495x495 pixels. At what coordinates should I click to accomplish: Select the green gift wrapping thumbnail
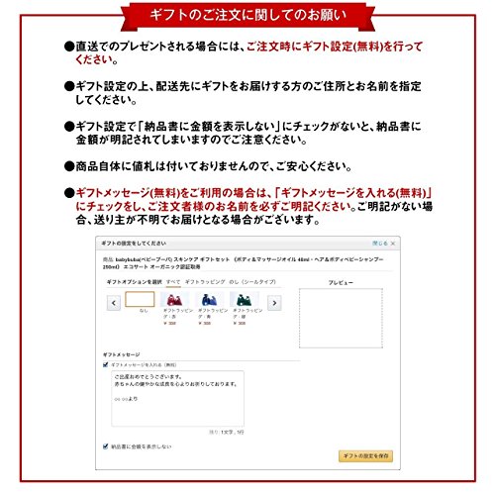point(244,299)
